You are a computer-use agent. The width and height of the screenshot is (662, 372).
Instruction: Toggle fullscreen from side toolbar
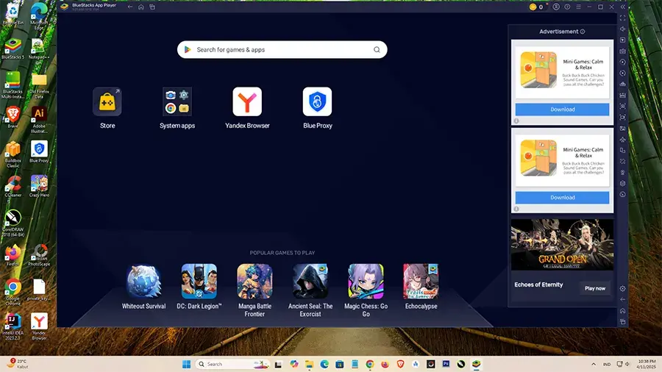pyautogui.click(x=623, y=18)
